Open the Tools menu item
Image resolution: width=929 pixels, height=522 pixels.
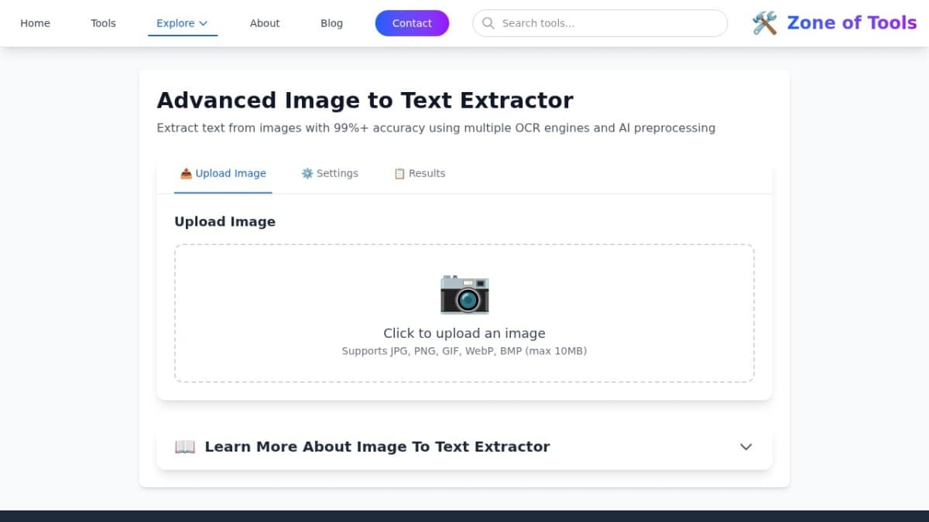click(x=103, y=23)
